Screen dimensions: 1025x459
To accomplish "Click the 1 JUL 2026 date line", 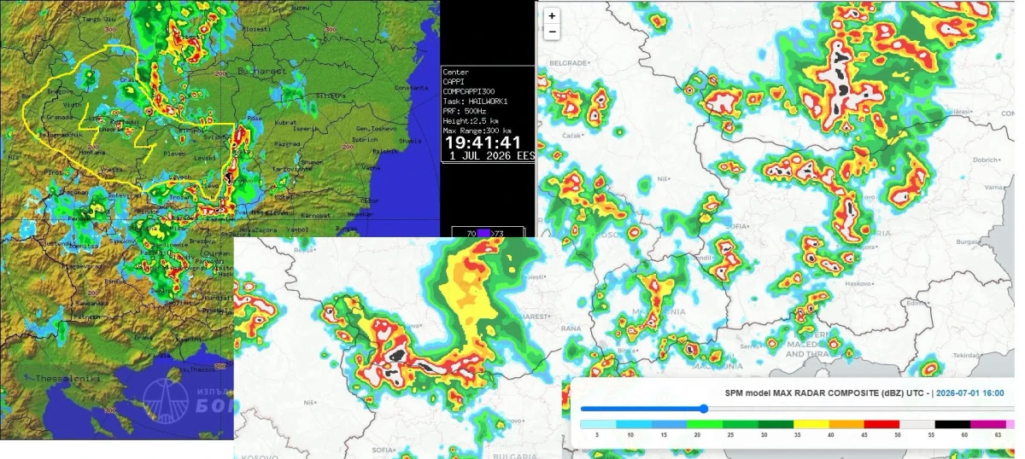I will click(491, 156).
